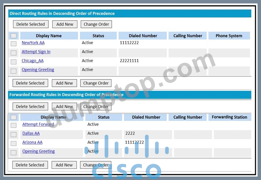Tick the Arizona AA rule checkbox
Screen dimensions: 261x180
pos(13,143)
